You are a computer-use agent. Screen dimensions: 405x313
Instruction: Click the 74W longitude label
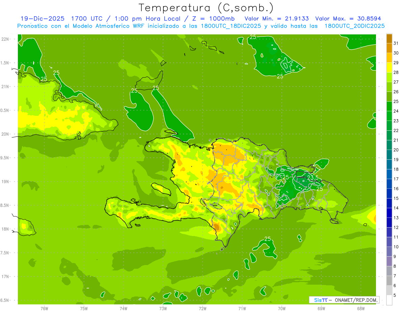[x=124, y=309]
